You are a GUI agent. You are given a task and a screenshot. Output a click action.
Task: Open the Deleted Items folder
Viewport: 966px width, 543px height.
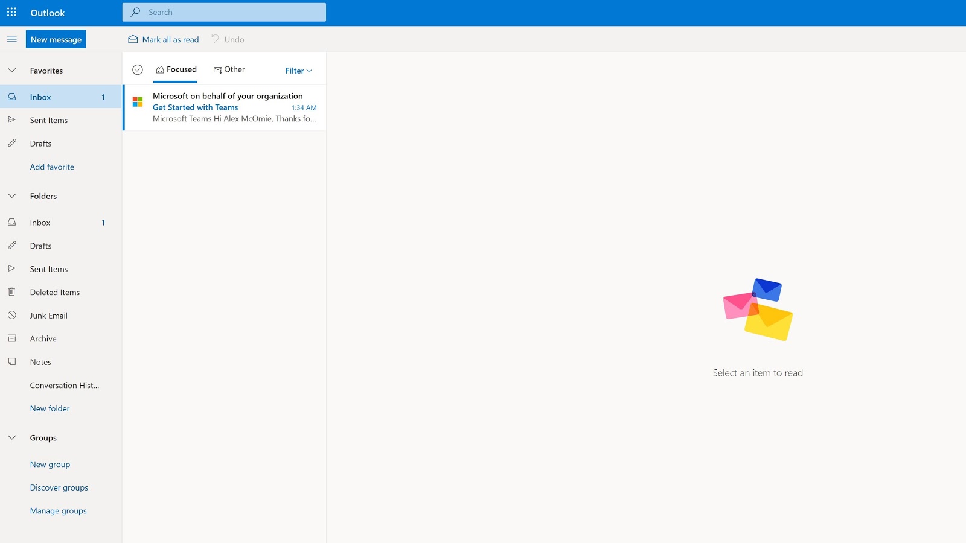pos(61,292)
